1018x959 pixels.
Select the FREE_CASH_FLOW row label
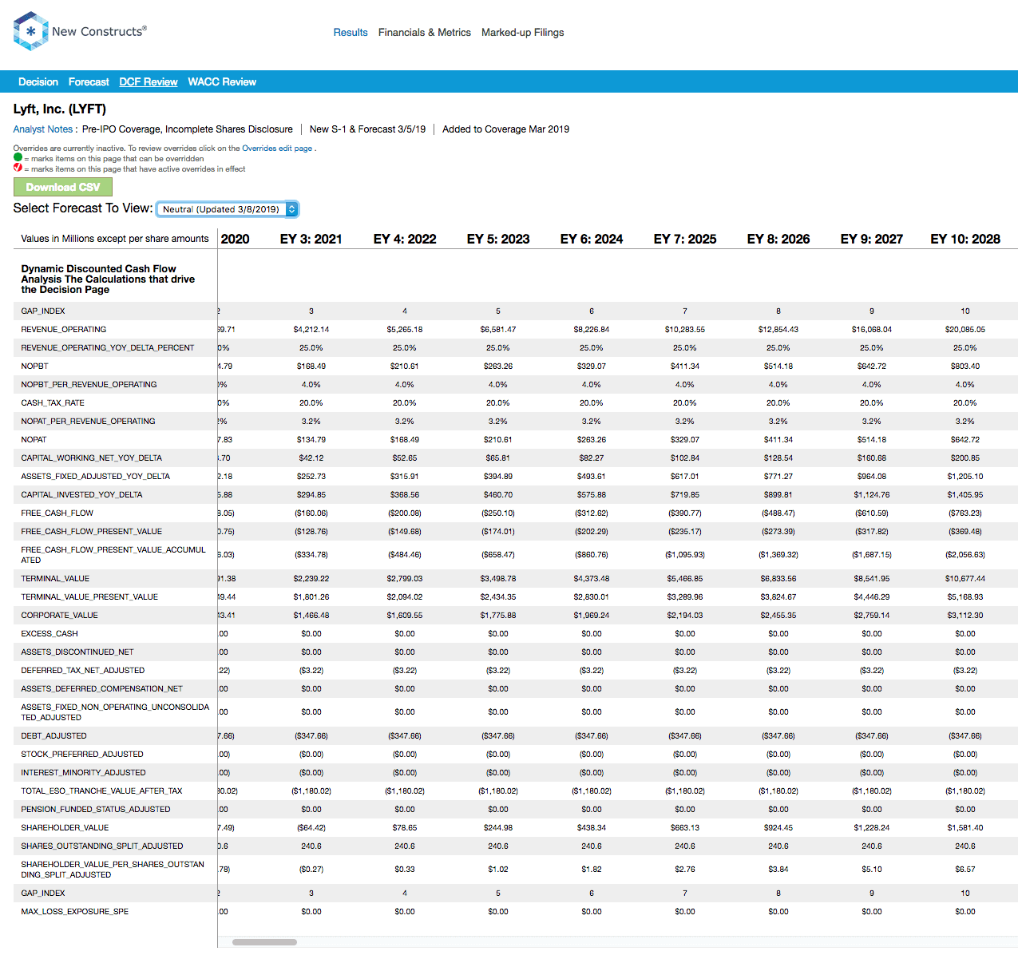(57, 513)
